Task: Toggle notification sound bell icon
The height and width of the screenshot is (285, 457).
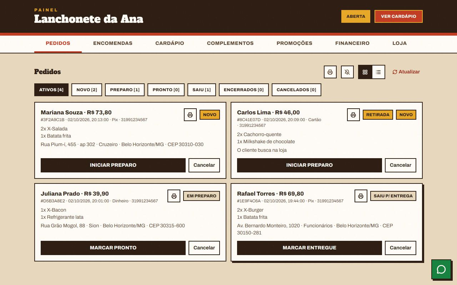Action: click(347, 72)
